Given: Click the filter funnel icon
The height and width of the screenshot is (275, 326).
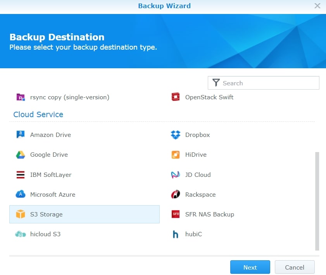Looking at the screenshot, I should (216, 83).
